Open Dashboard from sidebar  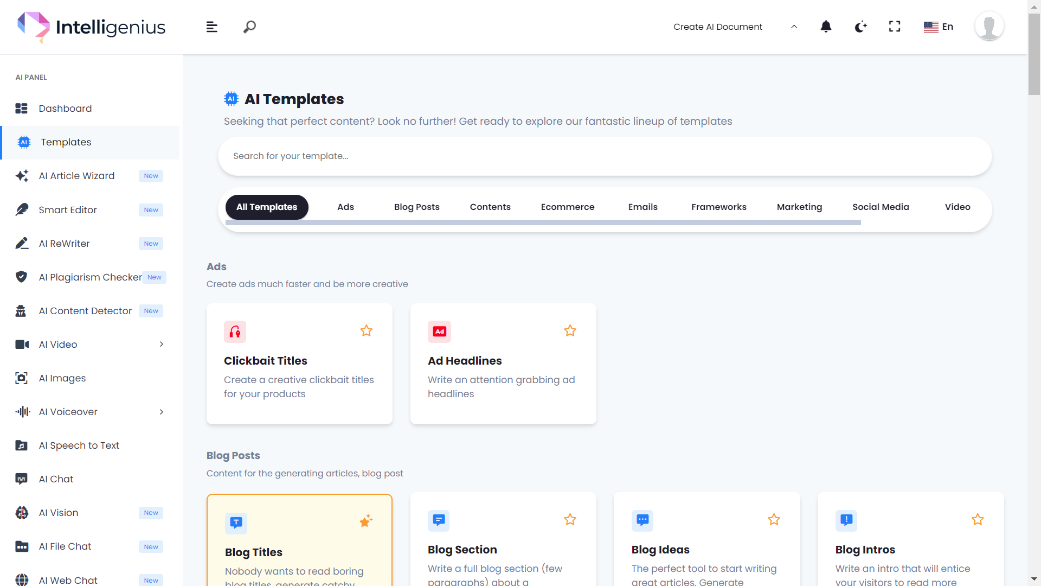65,109
